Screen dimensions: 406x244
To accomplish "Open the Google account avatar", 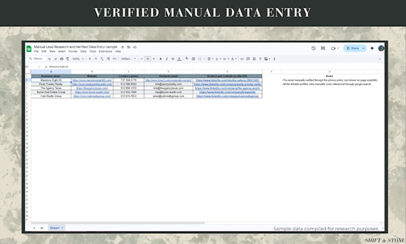I will pyautogui.click(x=381, y=48).
